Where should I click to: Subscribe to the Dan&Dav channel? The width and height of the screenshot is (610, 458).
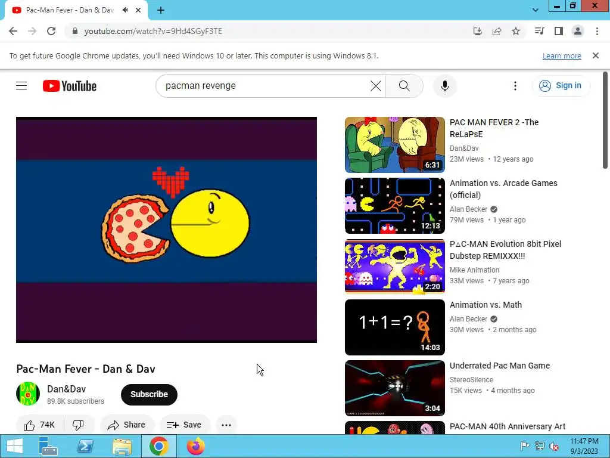149,395
